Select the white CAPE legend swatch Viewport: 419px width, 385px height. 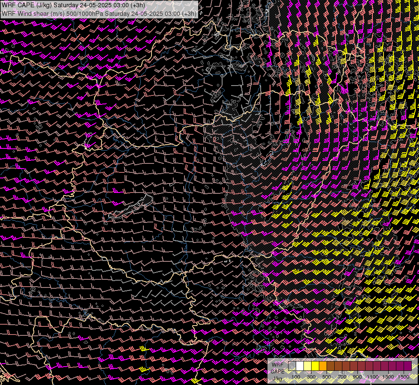pos(300,366)
